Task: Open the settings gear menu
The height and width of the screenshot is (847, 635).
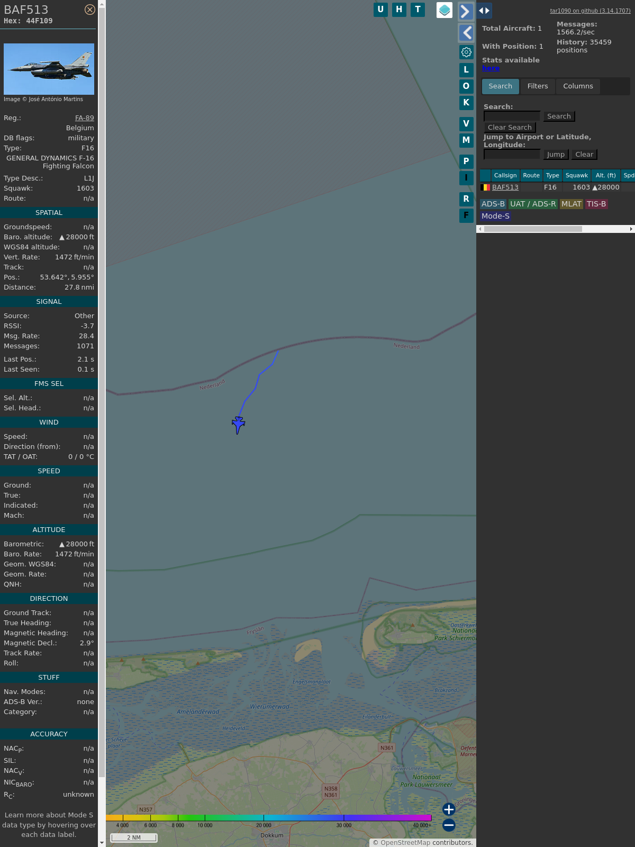Action: (466, 52)
